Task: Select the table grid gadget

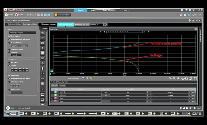Action: tap(42, 53)
